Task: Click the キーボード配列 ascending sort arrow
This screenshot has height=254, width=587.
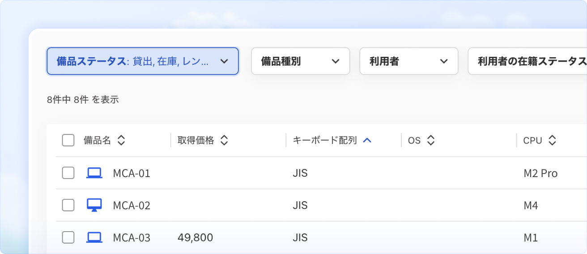Action: coord(367,140)
